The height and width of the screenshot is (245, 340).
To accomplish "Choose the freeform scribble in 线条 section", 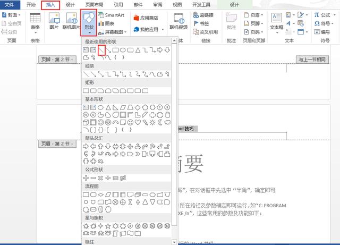I will point(167,74).
